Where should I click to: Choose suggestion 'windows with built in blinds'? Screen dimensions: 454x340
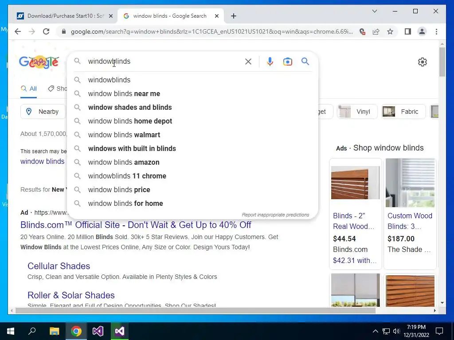[x=192, y=149]
